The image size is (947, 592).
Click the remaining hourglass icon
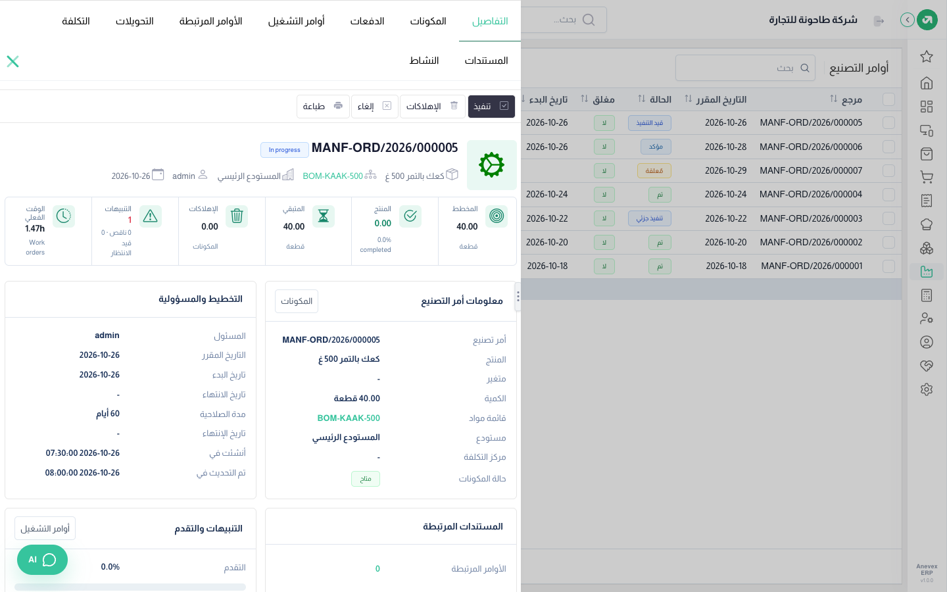(324, 216)
